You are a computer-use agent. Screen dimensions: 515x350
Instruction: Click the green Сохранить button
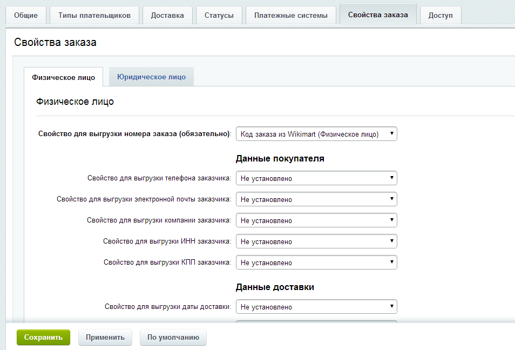(43, 337)
